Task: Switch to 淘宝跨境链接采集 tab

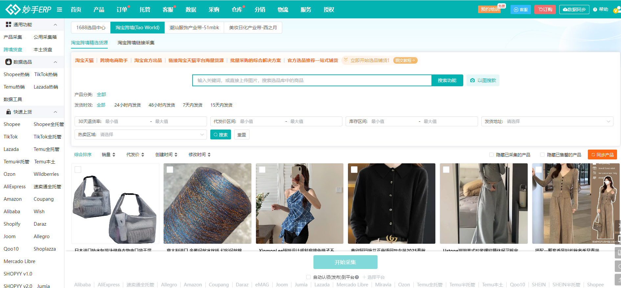Action: pyautogui.click(x=136, y=43)
